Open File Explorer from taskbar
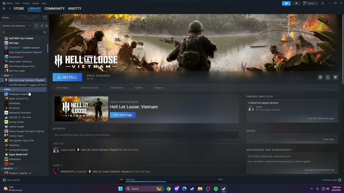 [200, 189]
